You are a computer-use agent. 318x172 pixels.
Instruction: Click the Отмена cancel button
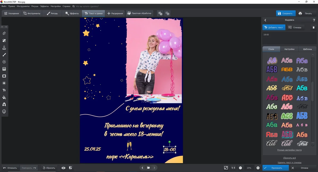click(303, 168)
